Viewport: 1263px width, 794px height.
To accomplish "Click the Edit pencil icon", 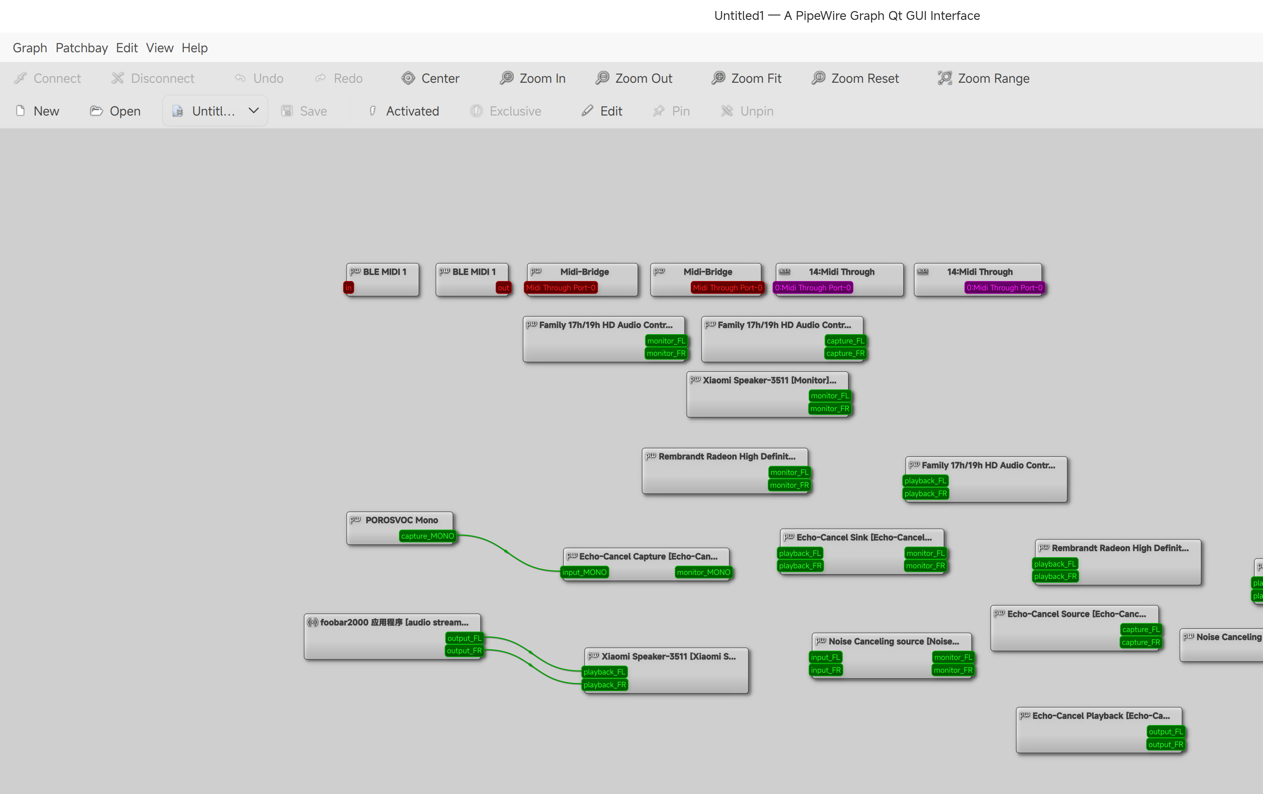I will pos(588,111).
